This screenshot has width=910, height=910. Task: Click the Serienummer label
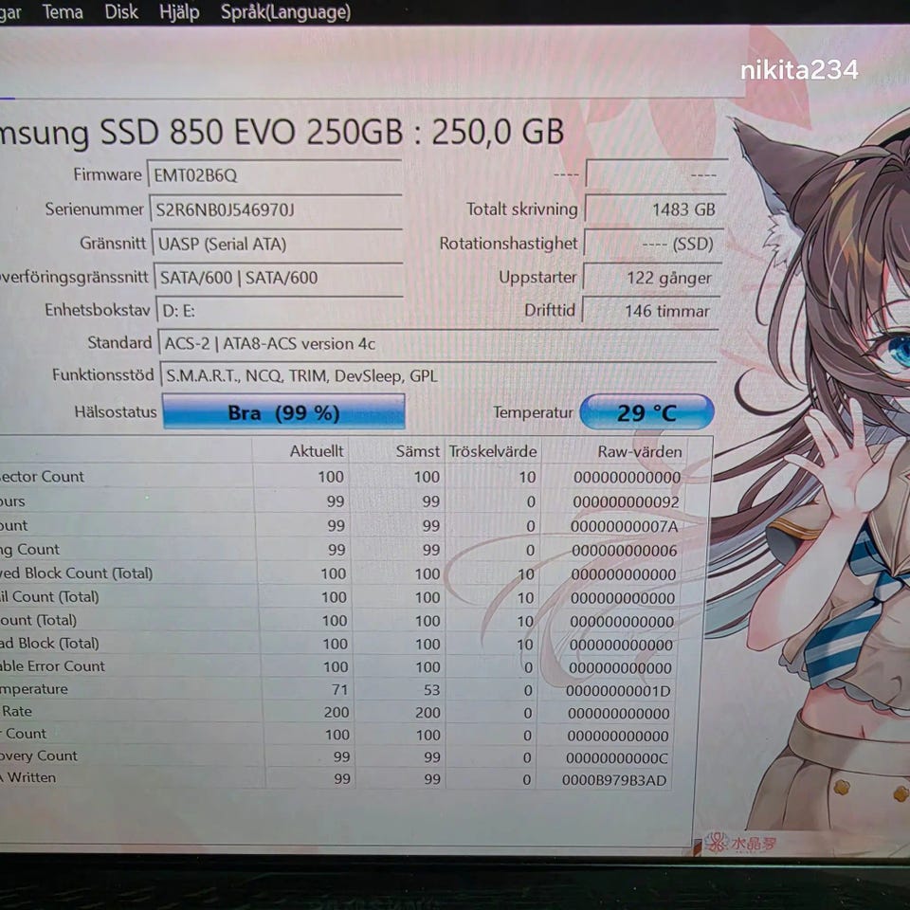pyautogui.click(x=94, y=209)
